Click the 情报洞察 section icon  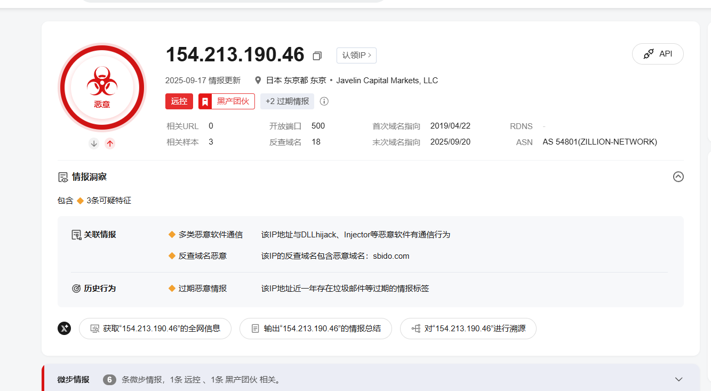(63, 177)
